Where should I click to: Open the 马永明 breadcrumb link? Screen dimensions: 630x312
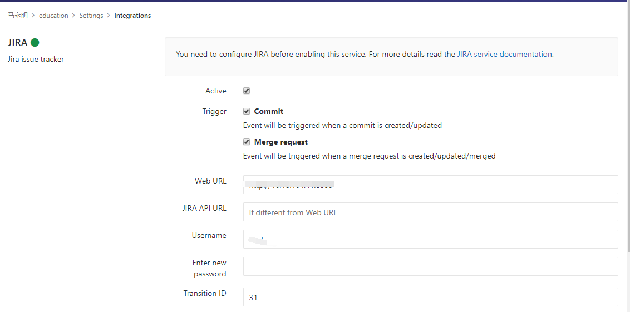pos(18,16)
